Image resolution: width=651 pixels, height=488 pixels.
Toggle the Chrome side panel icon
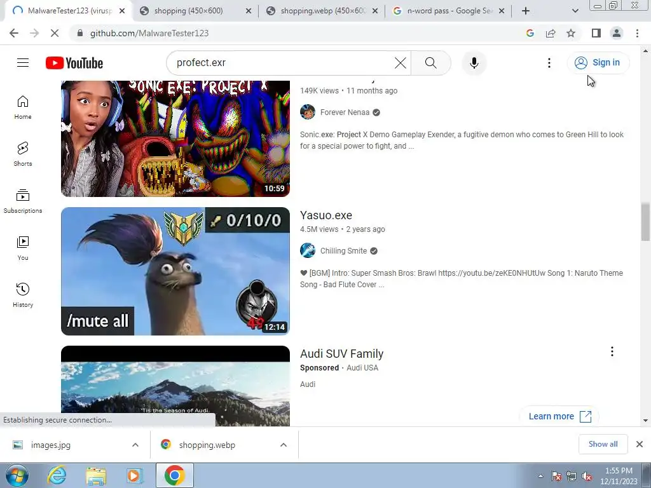596,33
